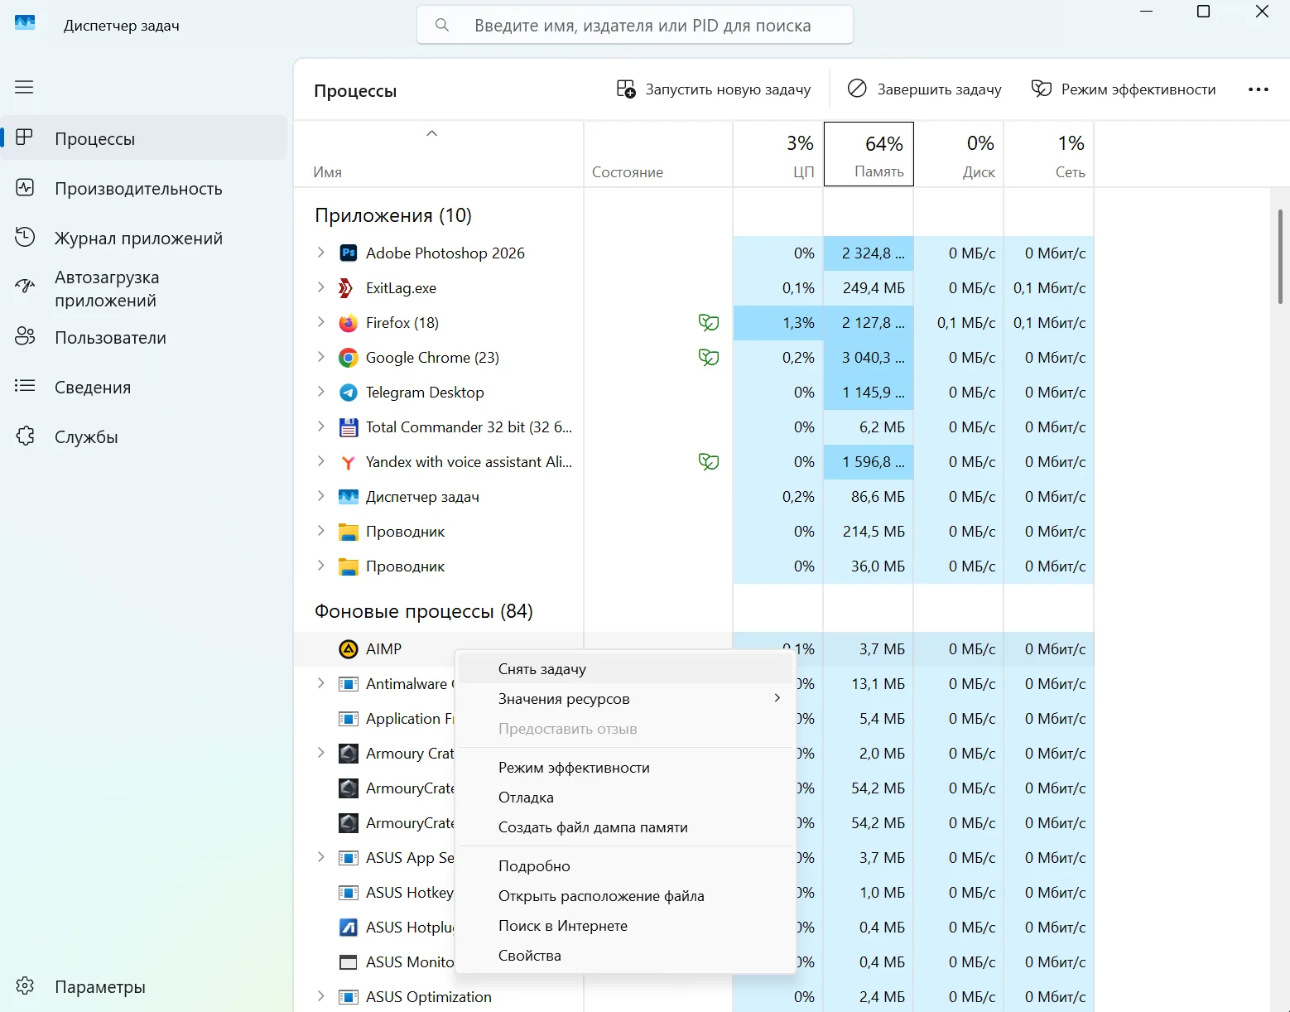Screen dimensions: 1290x1012
Task: Click the efficiency leaf icon for Yandex
Action: tap(709, 462)
